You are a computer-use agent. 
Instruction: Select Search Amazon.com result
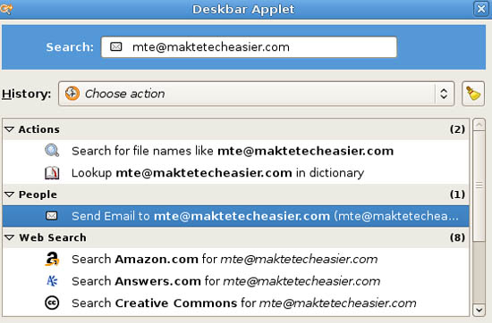click(236, 259)
